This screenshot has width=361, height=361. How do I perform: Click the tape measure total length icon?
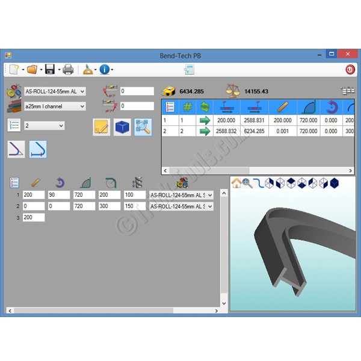(x=168, y=91)
